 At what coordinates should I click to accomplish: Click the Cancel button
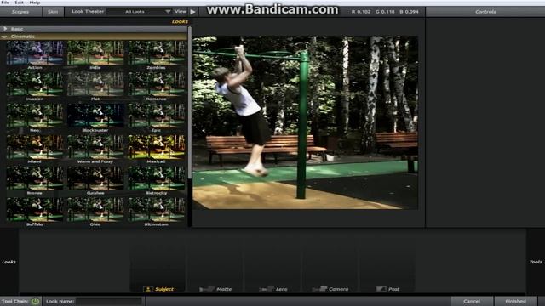coord(472,301)
